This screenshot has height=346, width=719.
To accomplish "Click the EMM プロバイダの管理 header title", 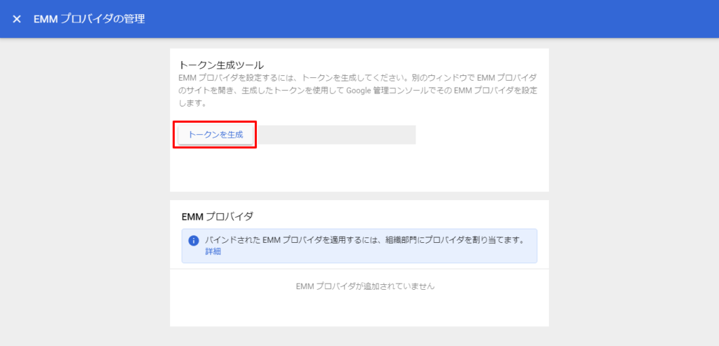I will click(x=89, y=19).
